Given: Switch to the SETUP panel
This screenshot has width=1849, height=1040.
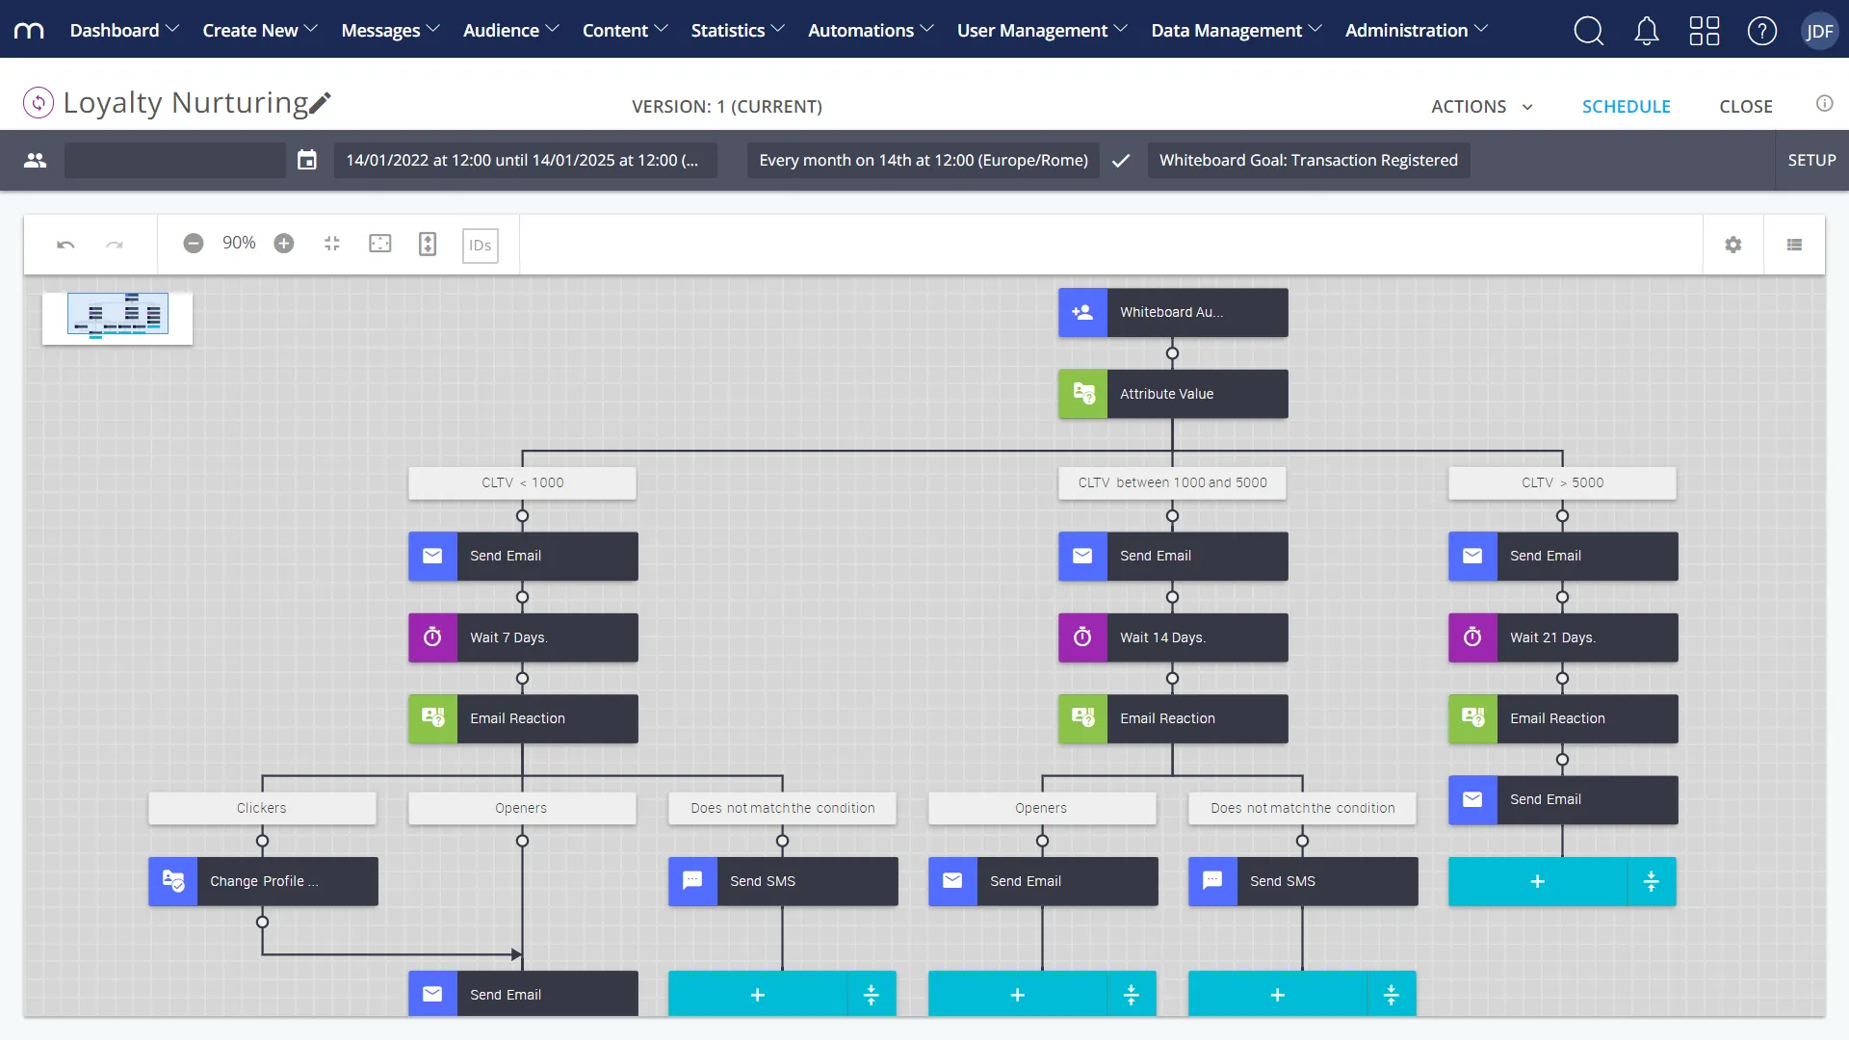Looking at the screenshot, I should click(1810, 160).
